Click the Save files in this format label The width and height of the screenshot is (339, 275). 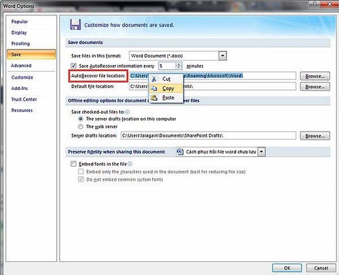96,56
